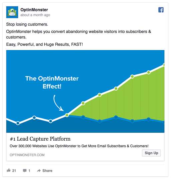Click the share arrow icon

point(39,171)
